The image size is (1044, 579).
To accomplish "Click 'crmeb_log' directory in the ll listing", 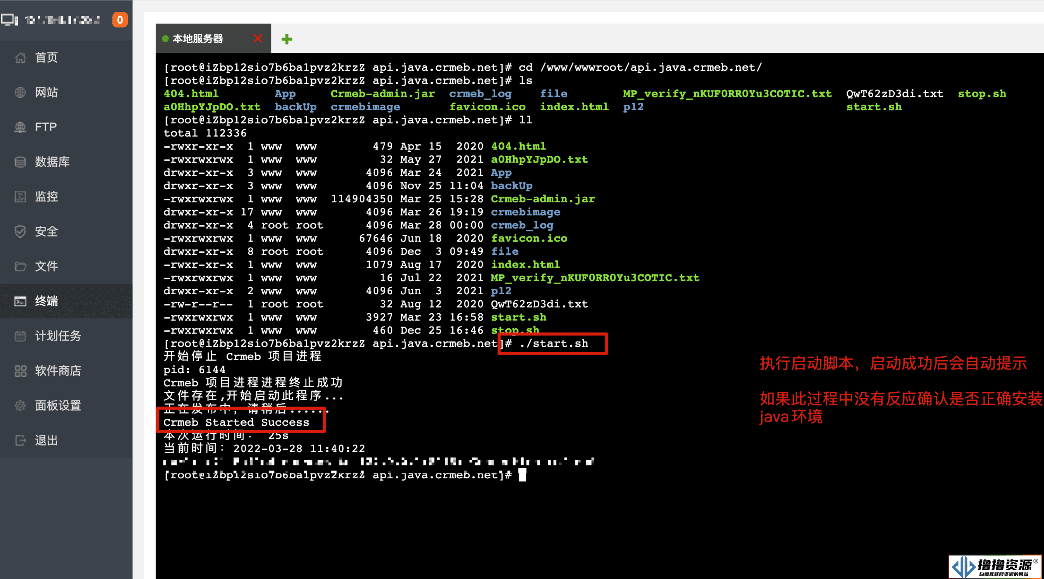I will [x=522, y=225].
